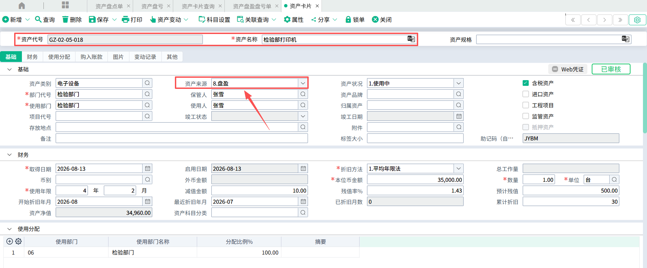This screenshot has height=268, width=647.
Task: Click the 备注 input field
Action: coord(182,138)
